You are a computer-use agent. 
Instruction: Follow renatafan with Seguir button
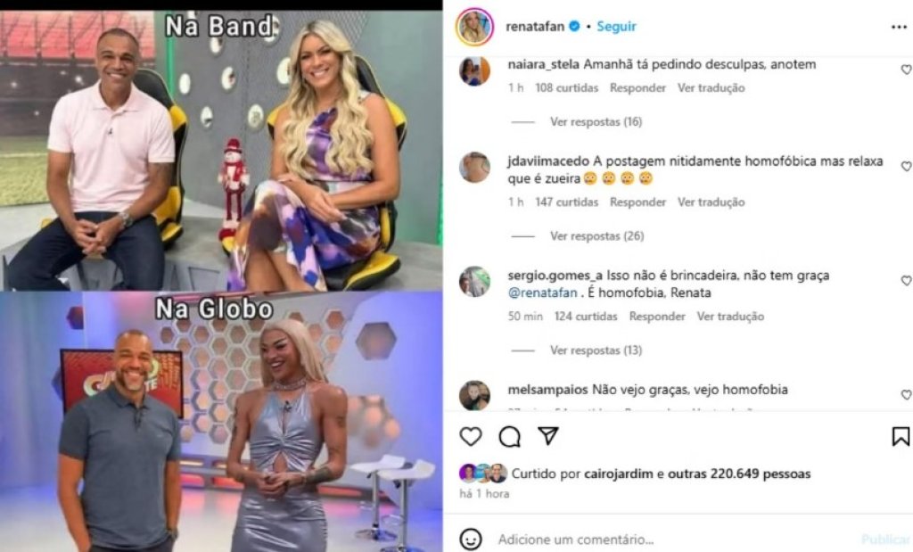click(616, 26)
